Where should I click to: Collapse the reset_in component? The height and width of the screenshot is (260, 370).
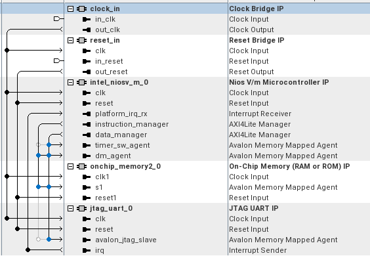[70, 41]
